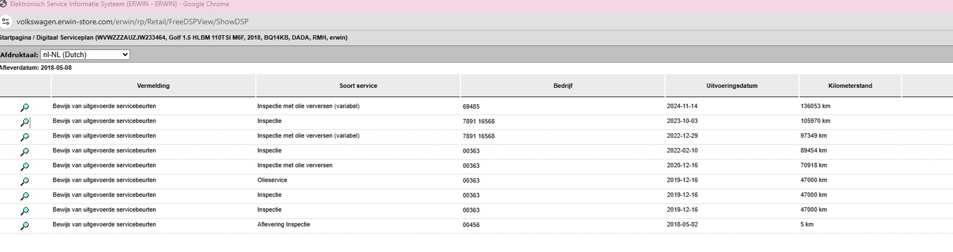Click 'Bewijs van uitgevoerde servicebeurten' in the 5 km row
This screenshot has width=953, height=252.
104,224
